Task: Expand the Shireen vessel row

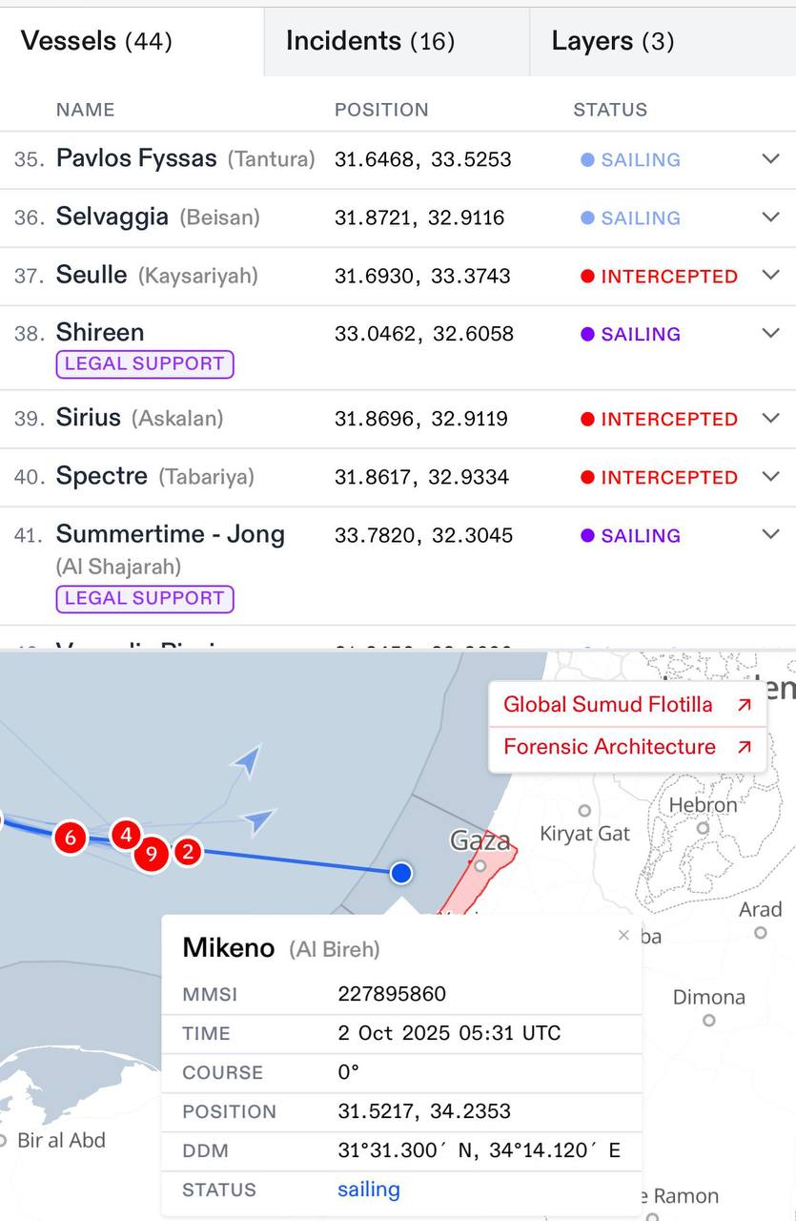Action: click(x=771, y=334)
